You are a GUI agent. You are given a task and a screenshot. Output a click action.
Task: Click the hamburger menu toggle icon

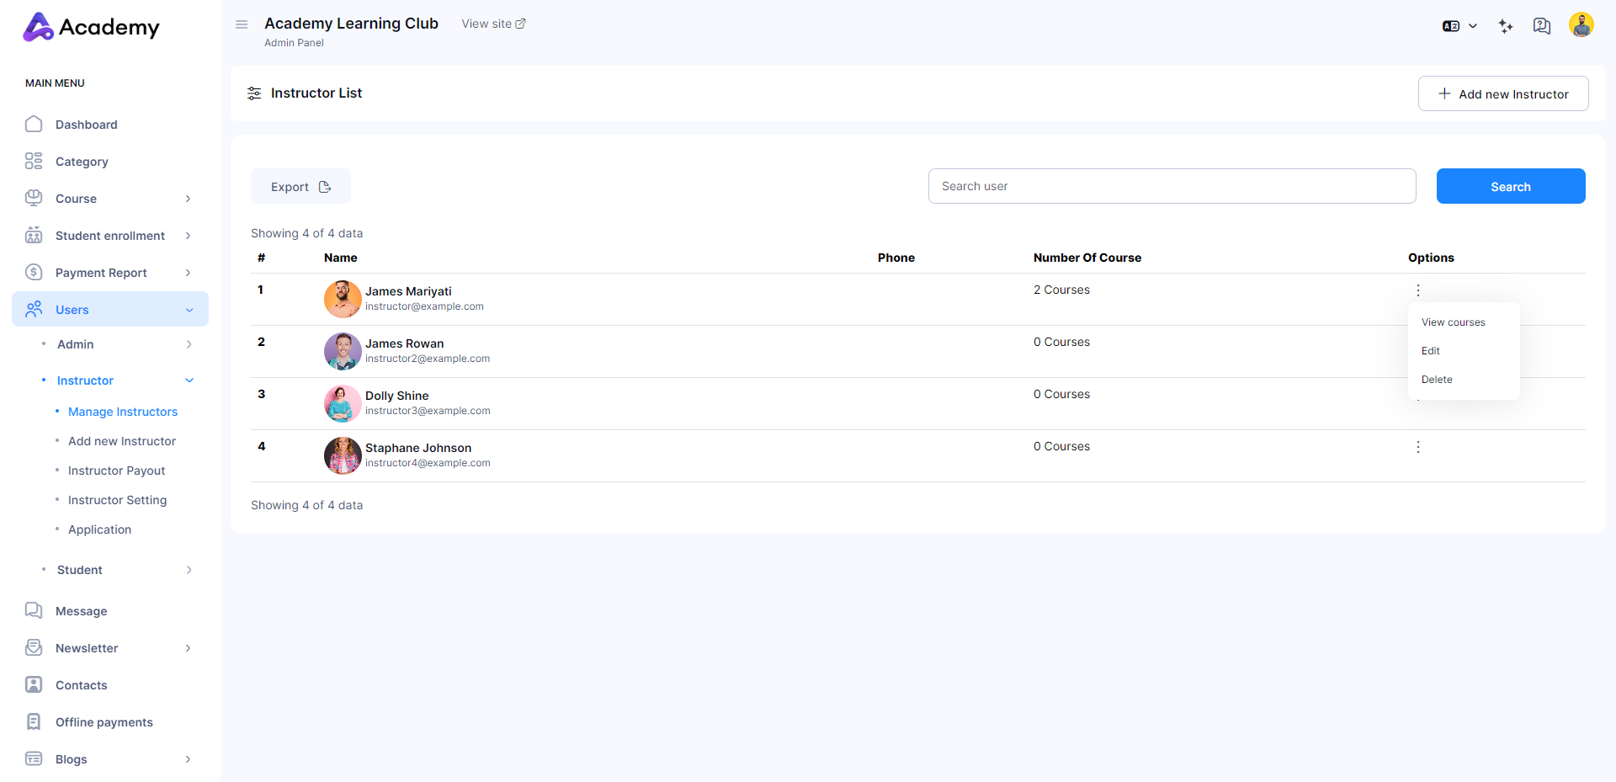242,24
